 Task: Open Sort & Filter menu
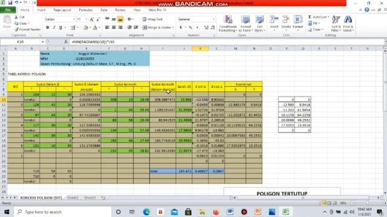(x=336, y=24)
